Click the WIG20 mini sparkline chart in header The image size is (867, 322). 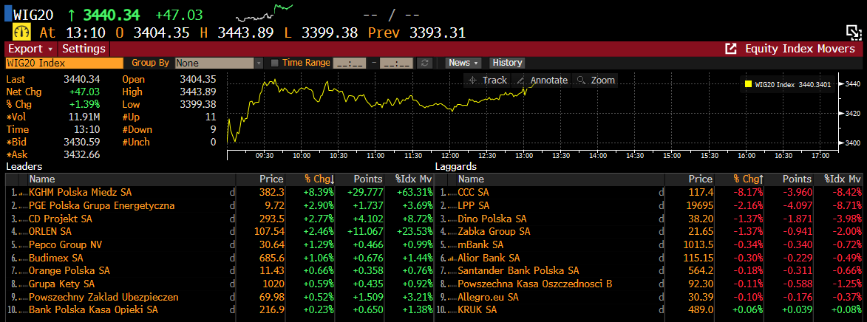(x=264, y=12)
